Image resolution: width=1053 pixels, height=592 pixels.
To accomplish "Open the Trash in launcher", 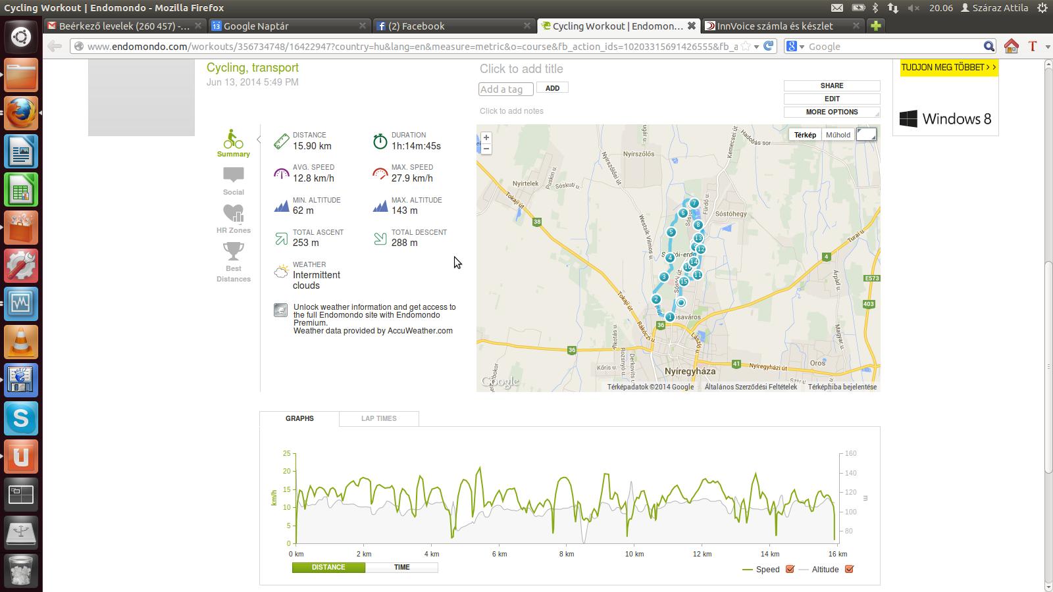I will 21,570.
